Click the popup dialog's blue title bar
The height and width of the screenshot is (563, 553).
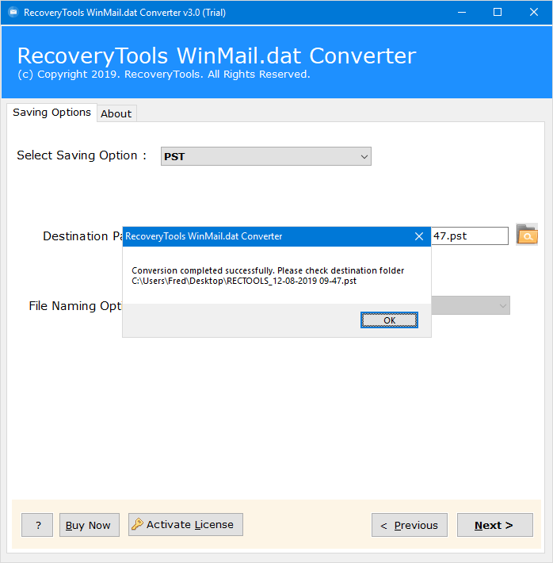tap(261, 236)
